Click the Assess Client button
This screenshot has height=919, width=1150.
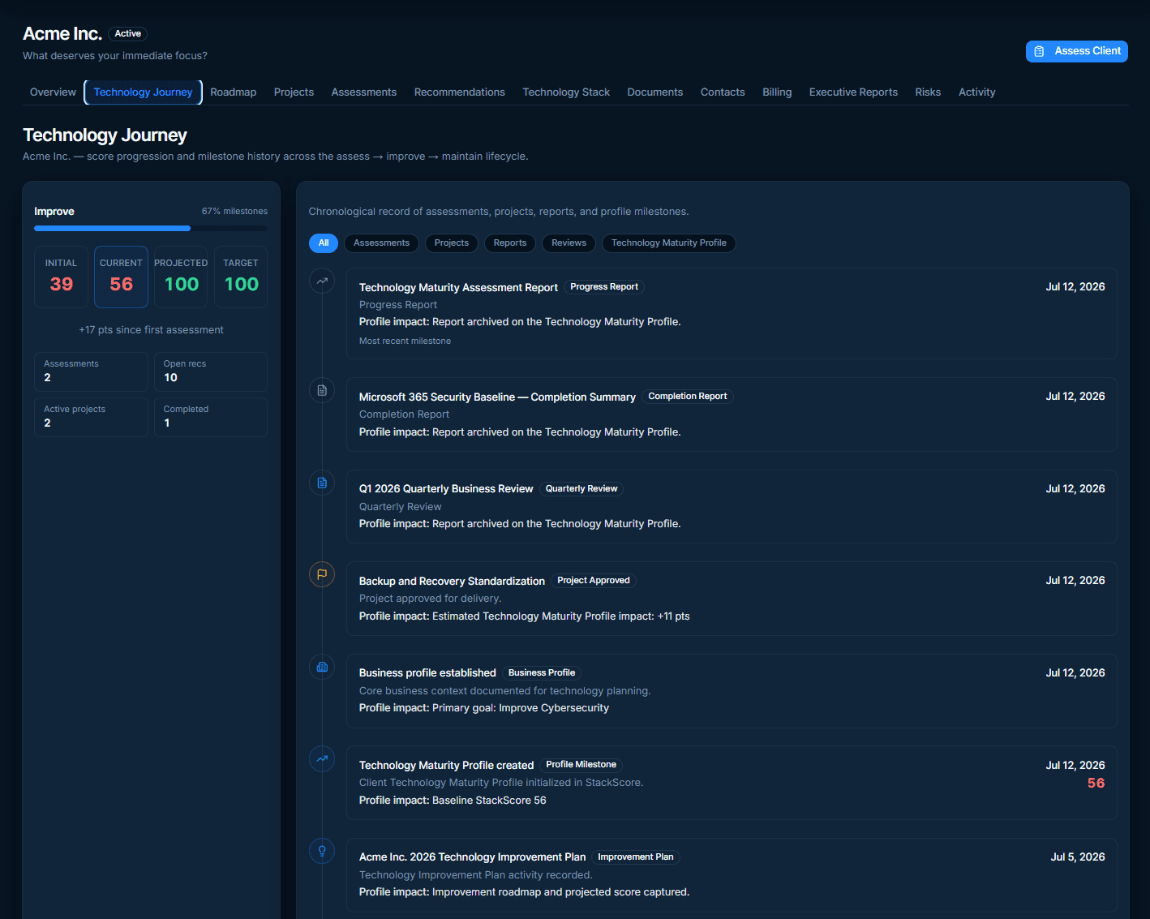click(x=1077, y=51)
